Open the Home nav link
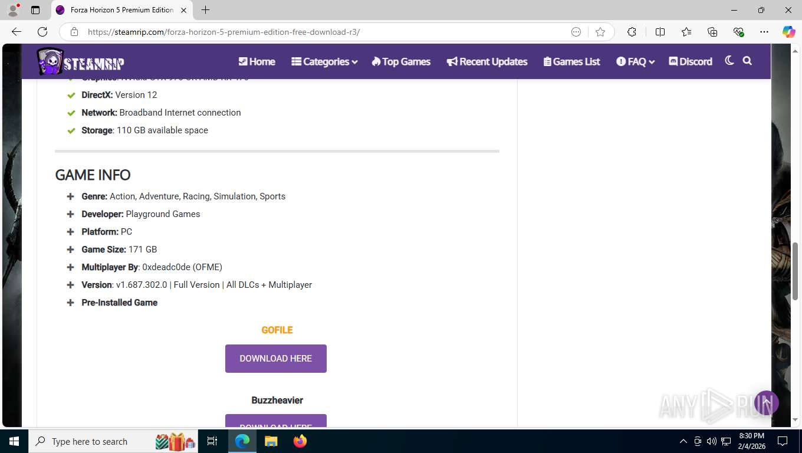This screenshot has width=802, height=453. pyautogui.click(x=257, y=61)
